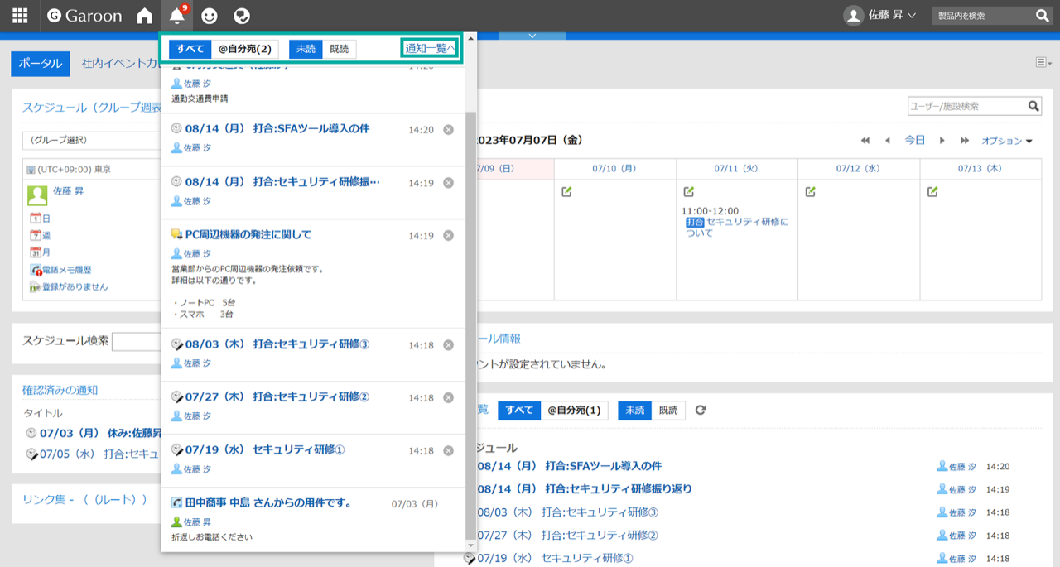This screenshot has height=567, width=1060.
Task: Jump to 今日 in schedule
Action: (914, 141)
